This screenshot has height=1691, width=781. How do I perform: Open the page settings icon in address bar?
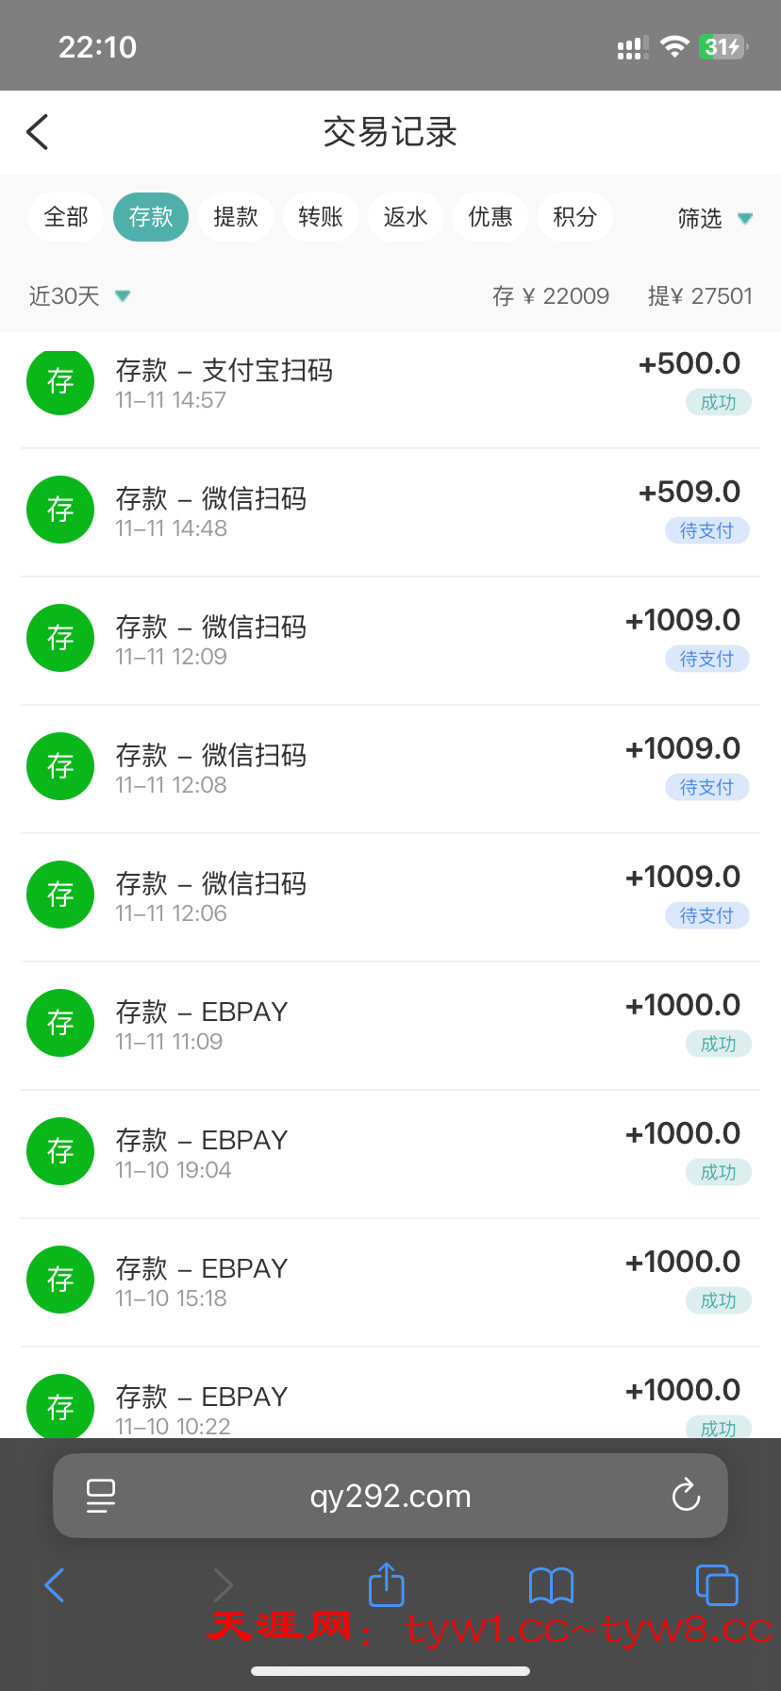coord(101,1495)
